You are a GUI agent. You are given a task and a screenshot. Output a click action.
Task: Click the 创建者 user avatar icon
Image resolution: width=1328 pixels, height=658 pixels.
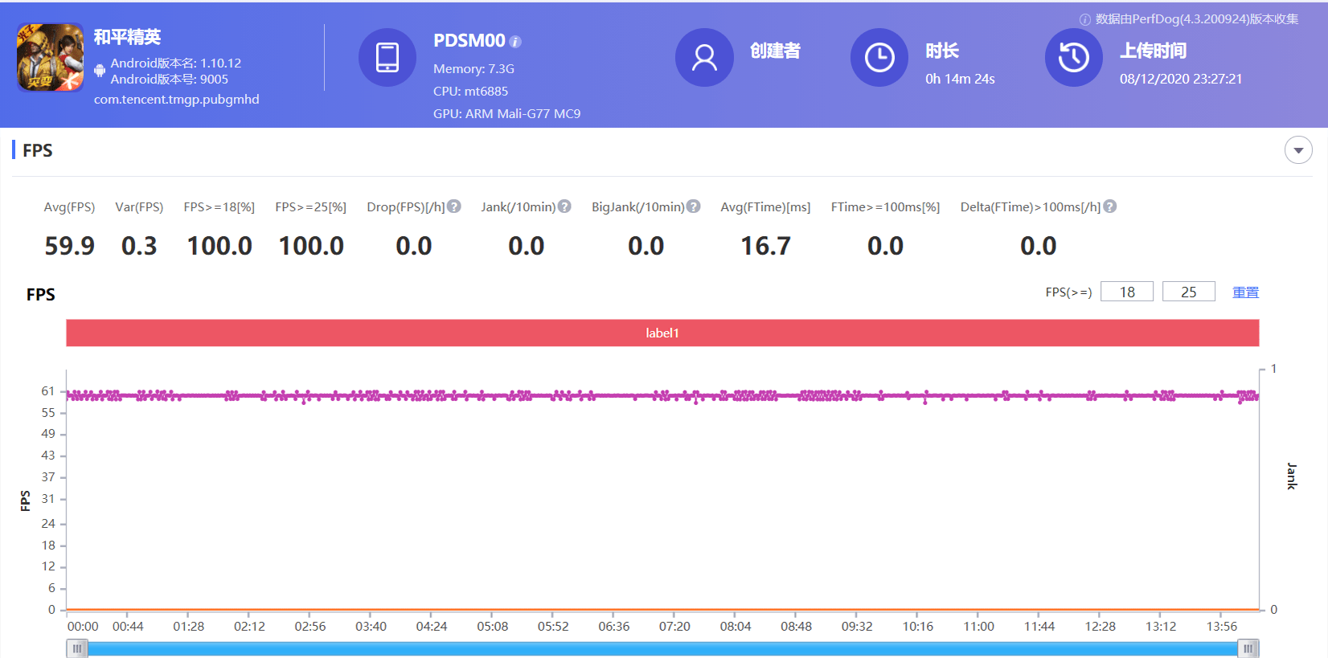(x=704, y=57)
